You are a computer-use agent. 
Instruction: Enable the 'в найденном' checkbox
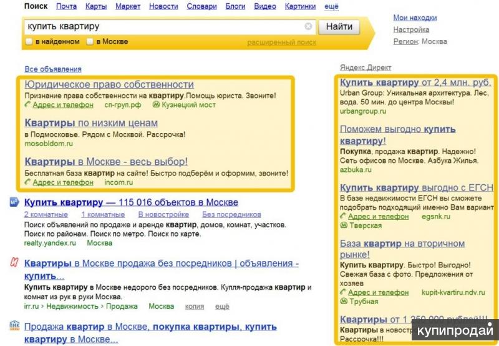29,41
